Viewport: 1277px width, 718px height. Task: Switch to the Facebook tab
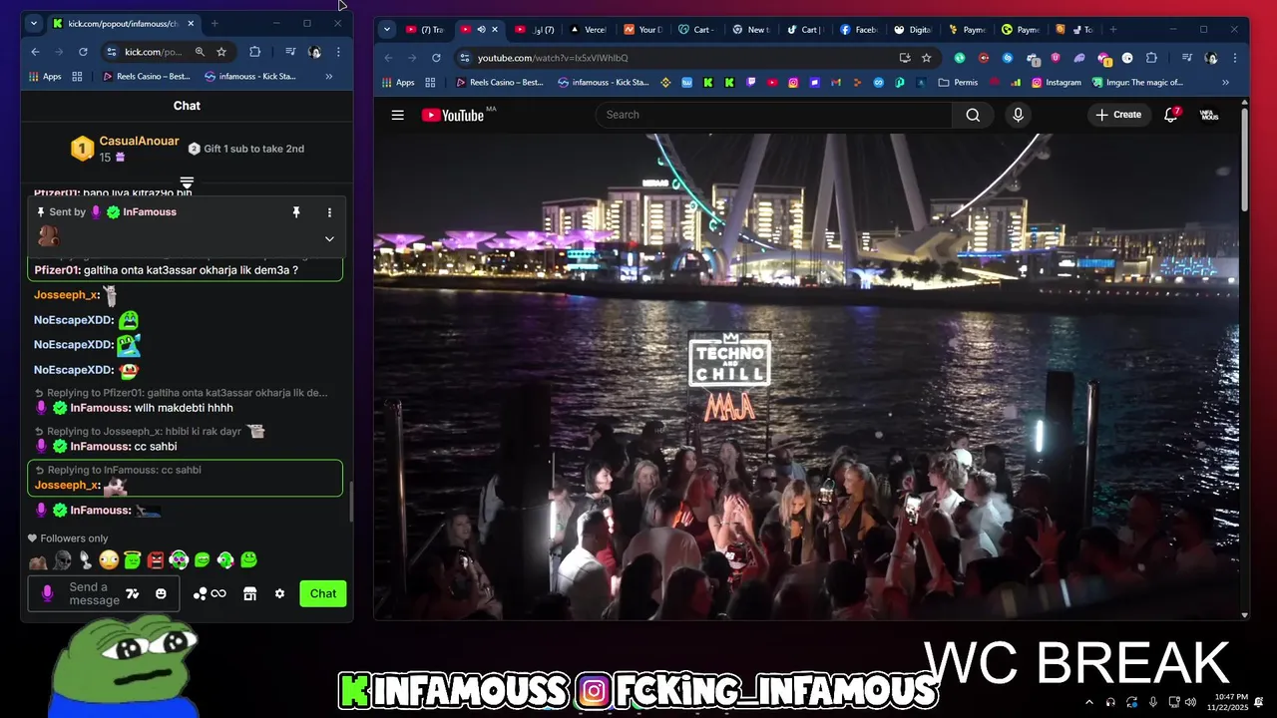858,30
